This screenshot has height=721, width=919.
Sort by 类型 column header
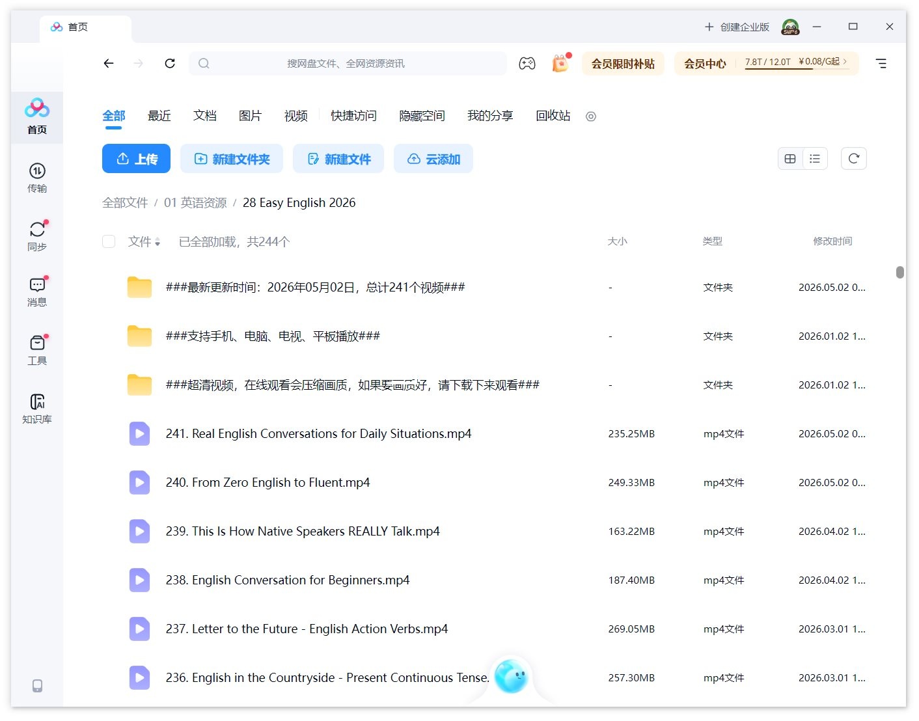click(x=713, y=241)
